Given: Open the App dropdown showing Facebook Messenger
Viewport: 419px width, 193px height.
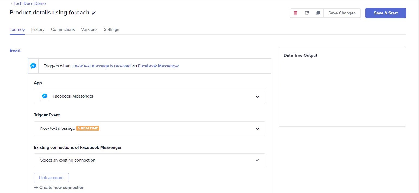Looking at the screenshot, I should [149, 96].
